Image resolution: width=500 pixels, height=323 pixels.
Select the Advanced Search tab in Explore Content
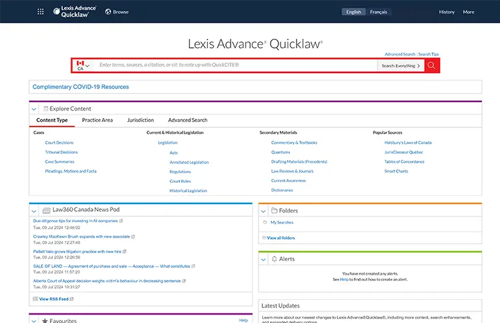tap(188, 120)
